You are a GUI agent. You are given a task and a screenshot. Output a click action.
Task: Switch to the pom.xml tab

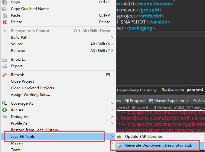coord(195,90)
